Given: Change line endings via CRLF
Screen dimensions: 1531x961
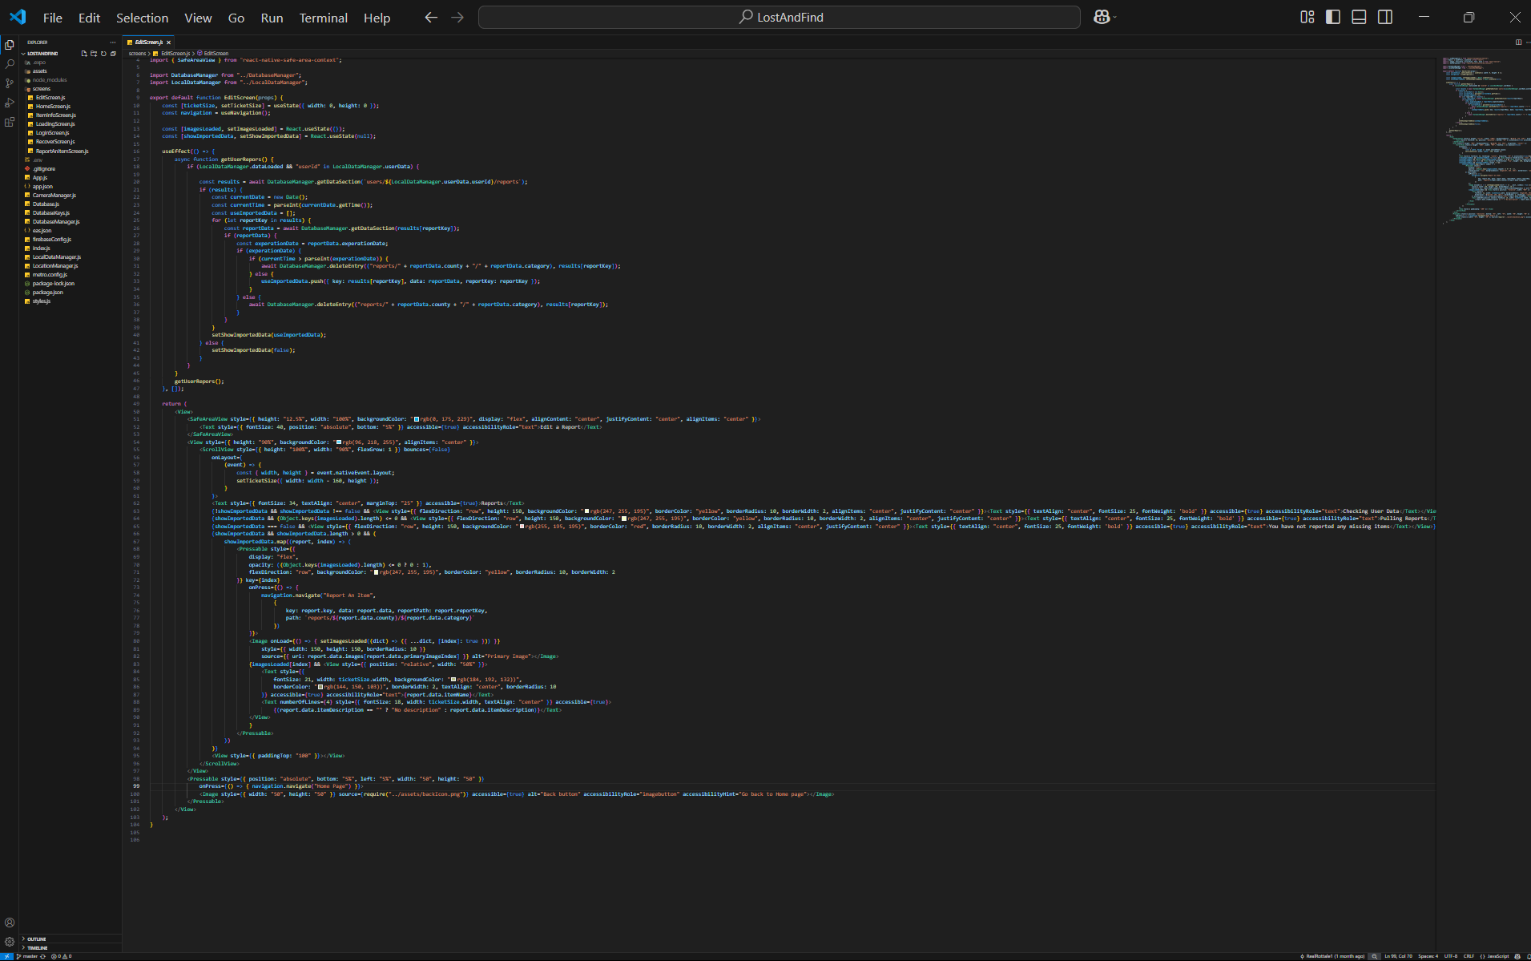Looking at the screenshot, I should (1469, 956).
